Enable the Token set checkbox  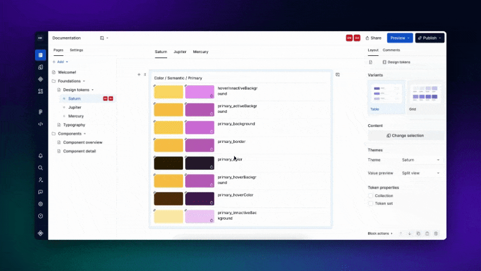click(x=370, y=203)
